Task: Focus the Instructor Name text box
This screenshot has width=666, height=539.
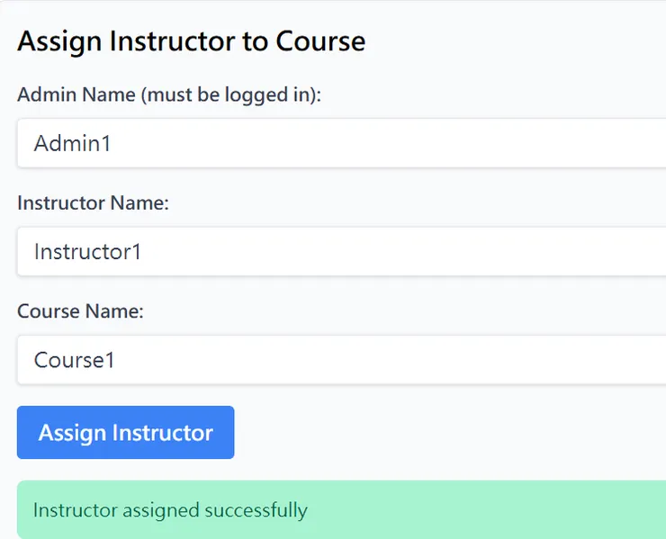Action: (342, 252)
